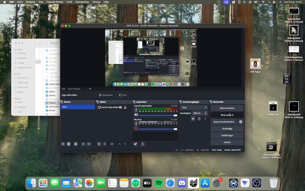305x191 pixels.
Task: Open the Profil menu
Action: (x=69, y=2)
